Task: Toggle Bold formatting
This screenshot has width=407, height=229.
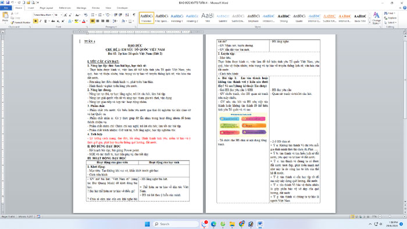Action: pos(35,21)
